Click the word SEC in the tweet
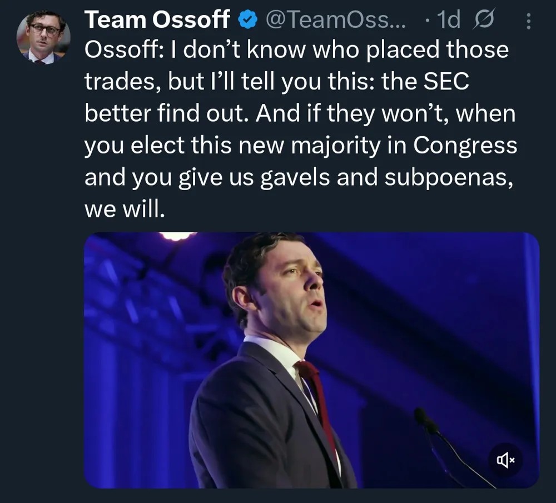 pyautogui.click(x=446, y=81)
